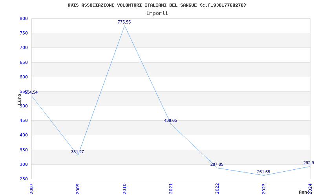Click the 2022 x-axis year label
314x196 pixels.
[x=217, y=189]
